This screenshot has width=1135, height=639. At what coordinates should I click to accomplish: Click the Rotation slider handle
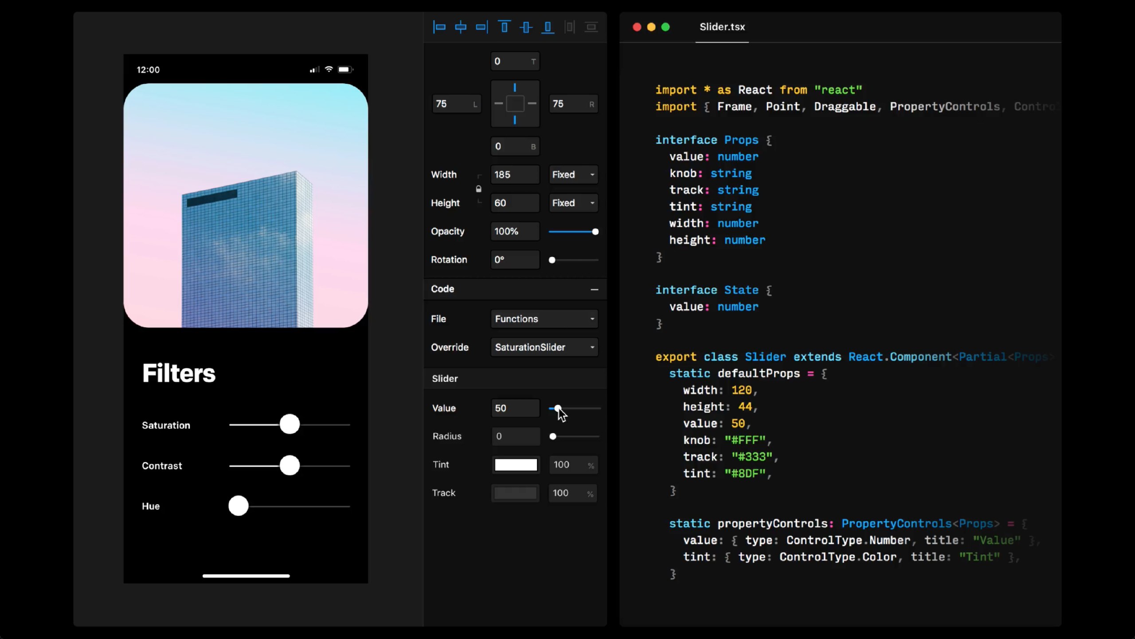coord(552,260)
